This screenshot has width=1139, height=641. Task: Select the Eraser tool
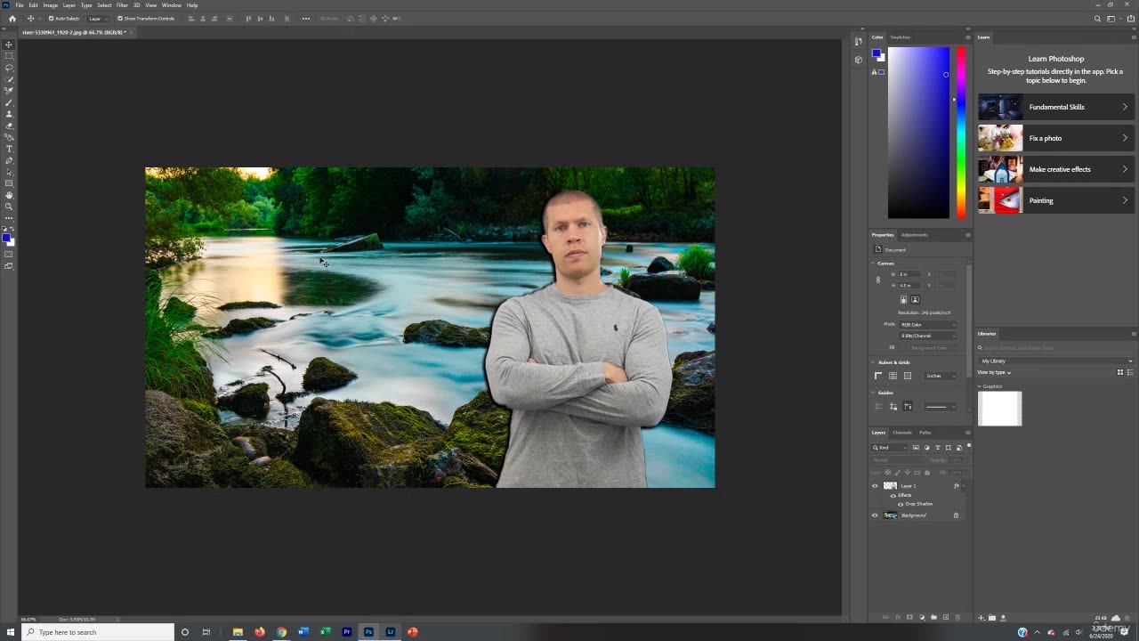8,126
